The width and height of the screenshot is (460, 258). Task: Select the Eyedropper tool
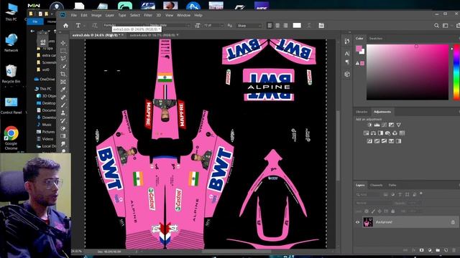(x=63, y=90)
